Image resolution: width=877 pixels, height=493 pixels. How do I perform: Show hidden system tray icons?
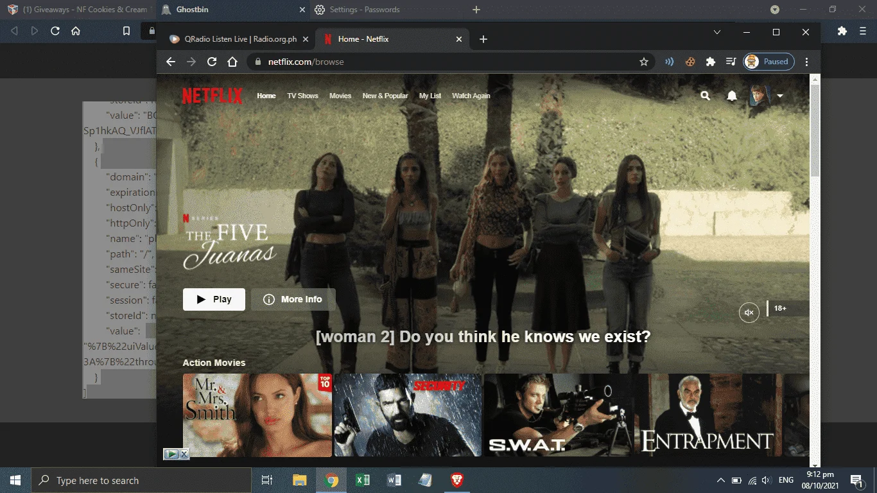720,480
